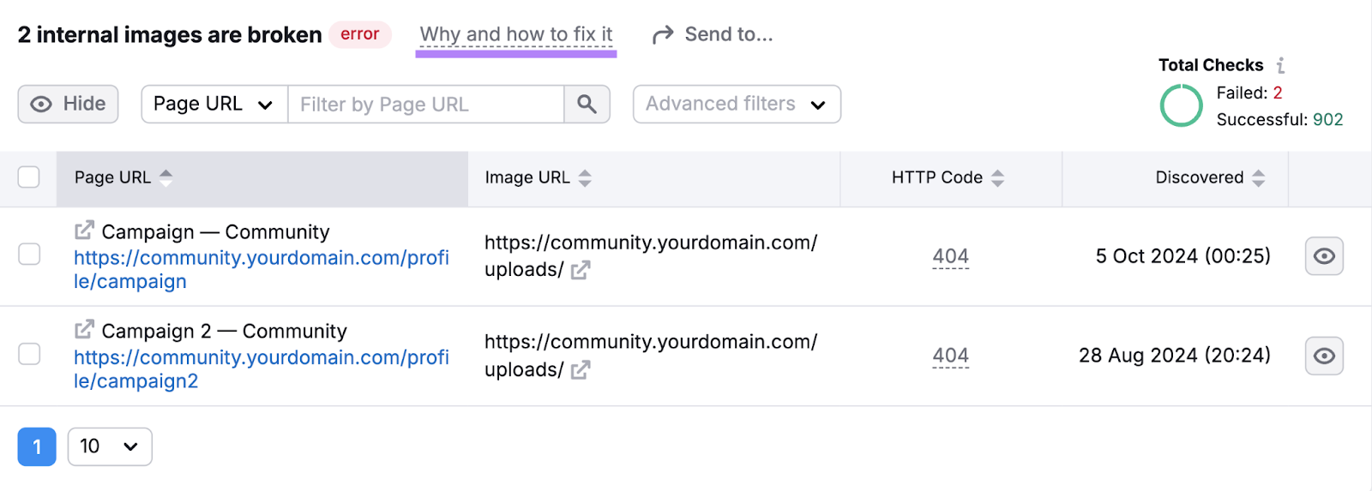
Task: Hide the first row issue via eye button
Action: click(1324, 256)
